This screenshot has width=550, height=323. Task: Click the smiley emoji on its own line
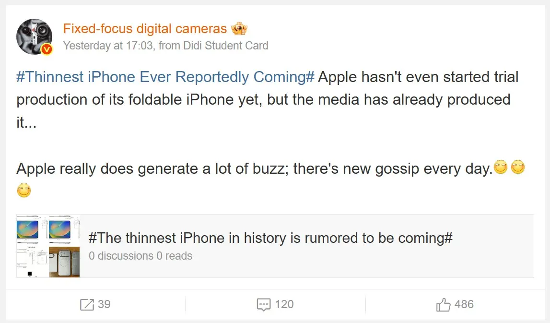(x=24, y=191)
